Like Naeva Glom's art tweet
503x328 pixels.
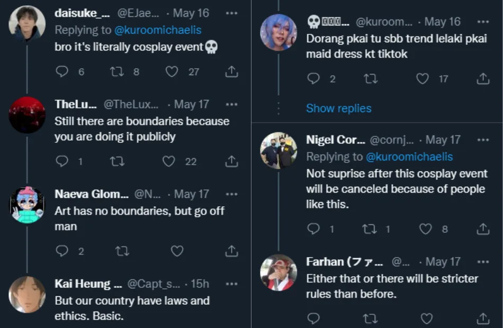(x=177, y=251)
